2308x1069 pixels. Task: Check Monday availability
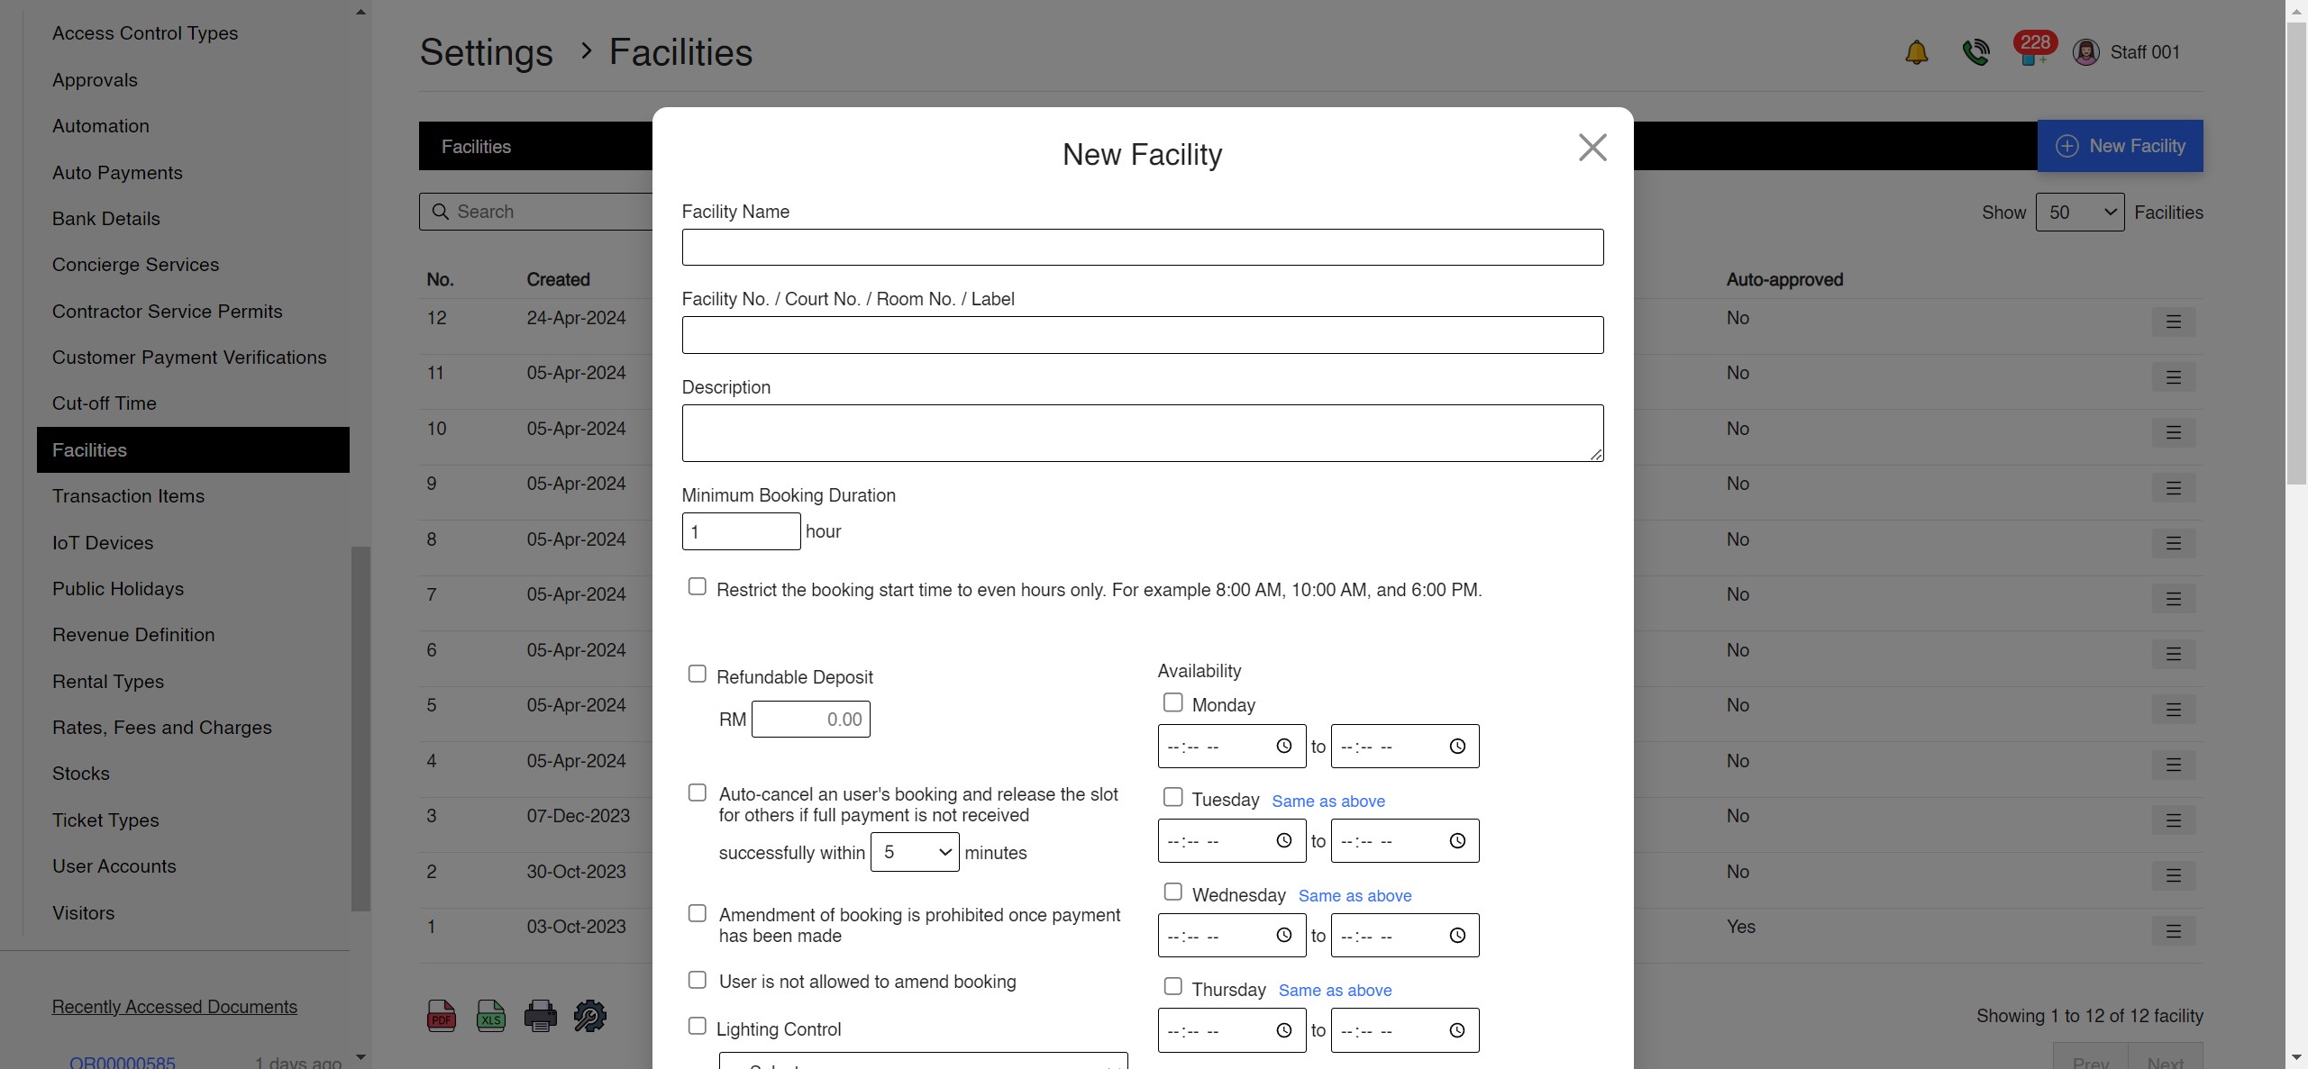(x=1172, y=702)
